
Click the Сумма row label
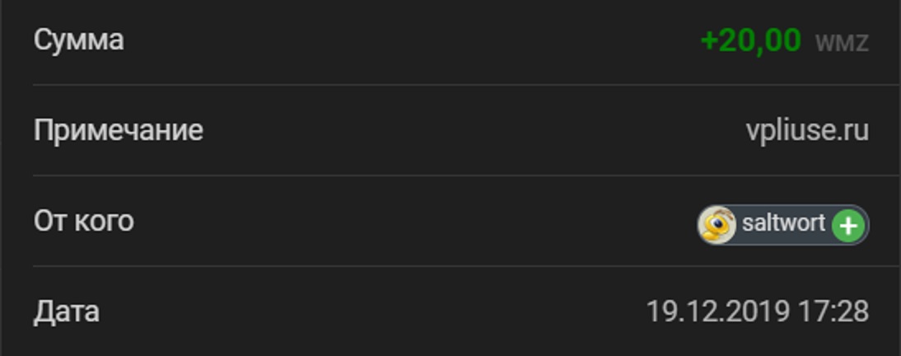pos(79,40)
